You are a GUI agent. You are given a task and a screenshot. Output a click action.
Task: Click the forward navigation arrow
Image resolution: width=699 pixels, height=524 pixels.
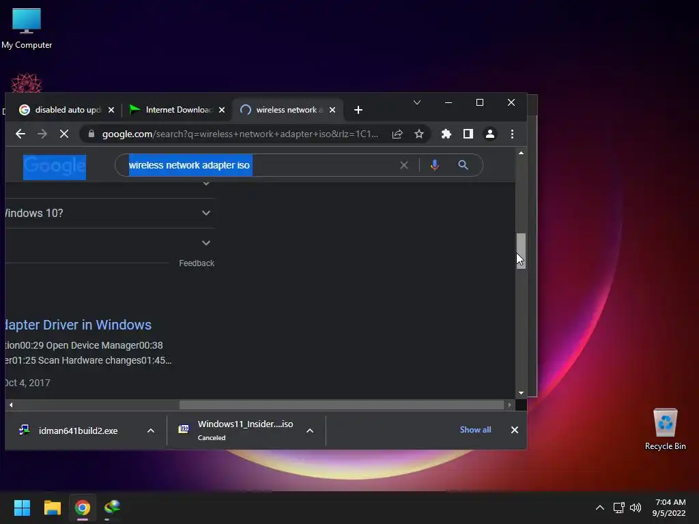tap(42, 134)
